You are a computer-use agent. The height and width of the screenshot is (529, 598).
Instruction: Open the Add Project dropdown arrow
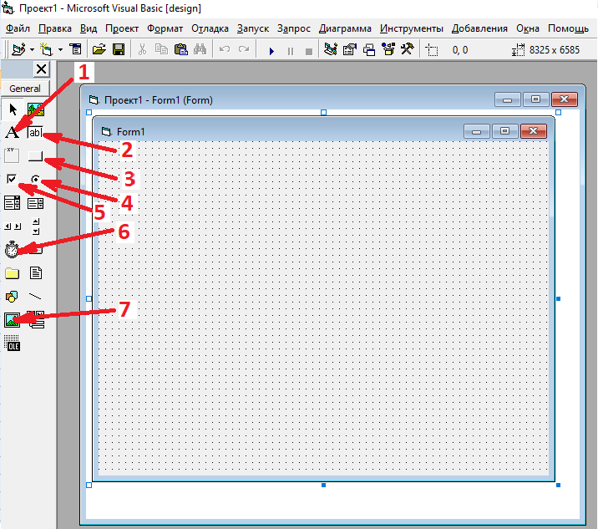point(32,50)
